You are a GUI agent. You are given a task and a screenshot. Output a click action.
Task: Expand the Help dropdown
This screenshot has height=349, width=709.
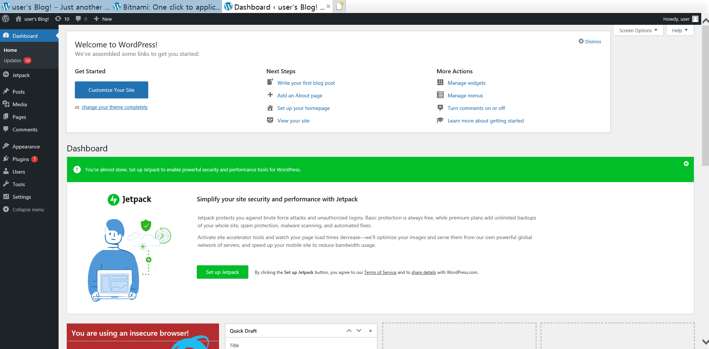click(680, 30)
